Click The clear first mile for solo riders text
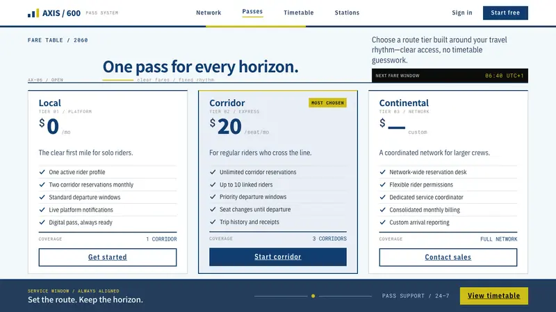This screenshot has width=556, height=312. click(85, 153)
